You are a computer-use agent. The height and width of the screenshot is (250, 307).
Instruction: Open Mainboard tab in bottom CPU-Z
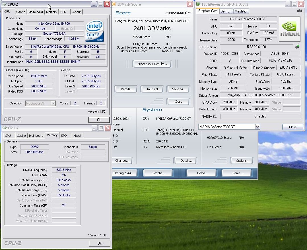coord(36,136)
